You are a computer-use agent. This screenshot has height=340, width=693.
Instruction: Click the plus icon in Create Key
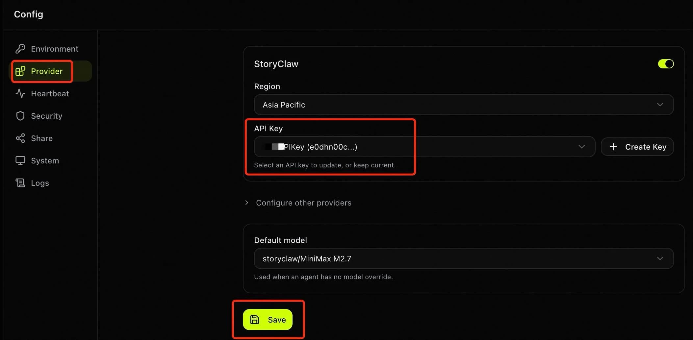[x=613, y=147]
